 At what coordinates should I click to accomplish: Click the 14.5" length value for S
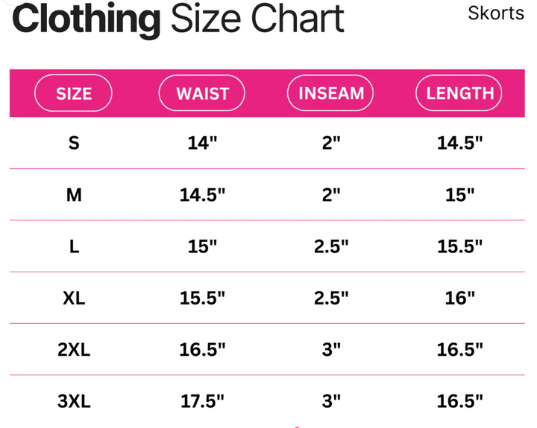pos(460,143)
